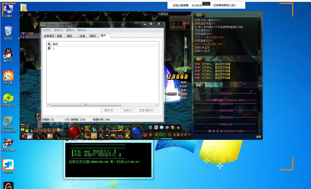Open the 回收站 recycle bin icon
311x189 pixels.
click(8, 33)
